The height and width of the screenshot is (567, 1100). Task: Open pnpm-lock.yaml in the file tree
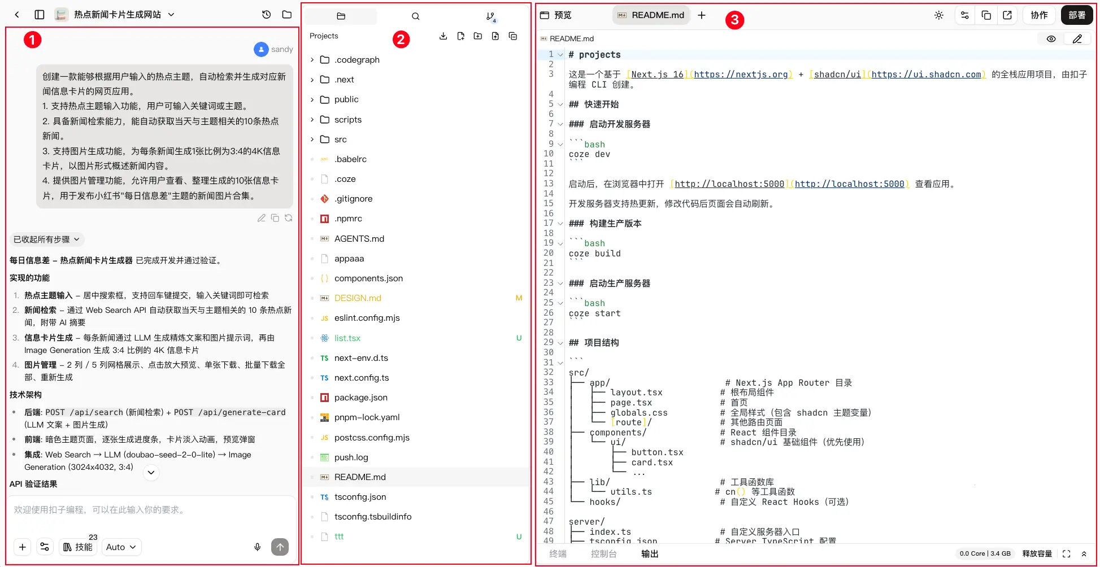point(416,417)
